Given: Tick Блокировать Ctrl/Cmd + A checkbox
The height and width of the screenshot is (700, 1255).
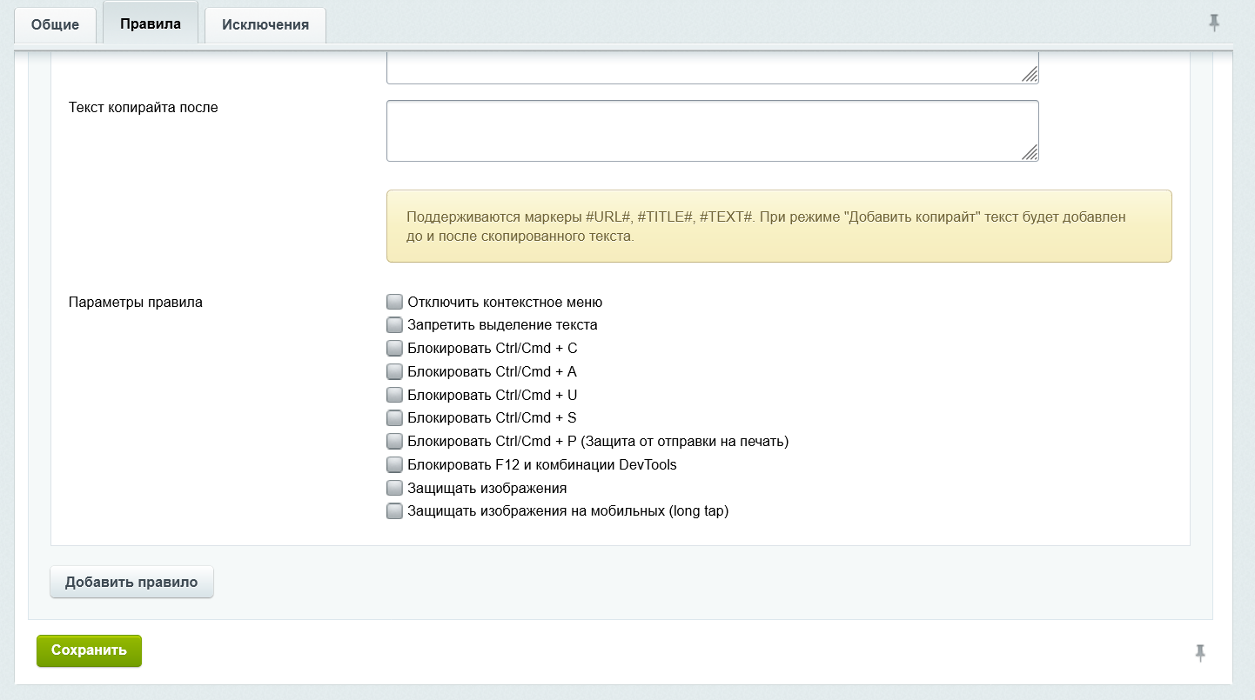Looking at the screenshot, I should click(395, 372).
